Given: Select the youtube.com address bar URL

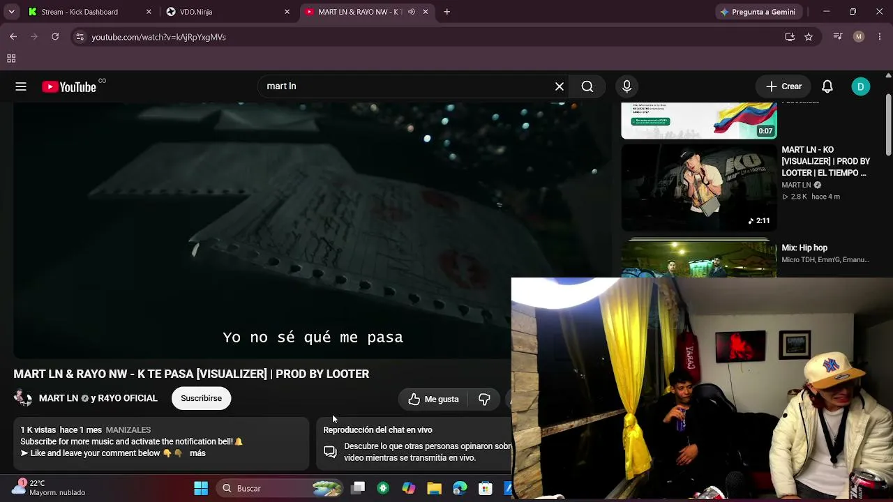Looking at the screenshot, I should pos(159,37).
